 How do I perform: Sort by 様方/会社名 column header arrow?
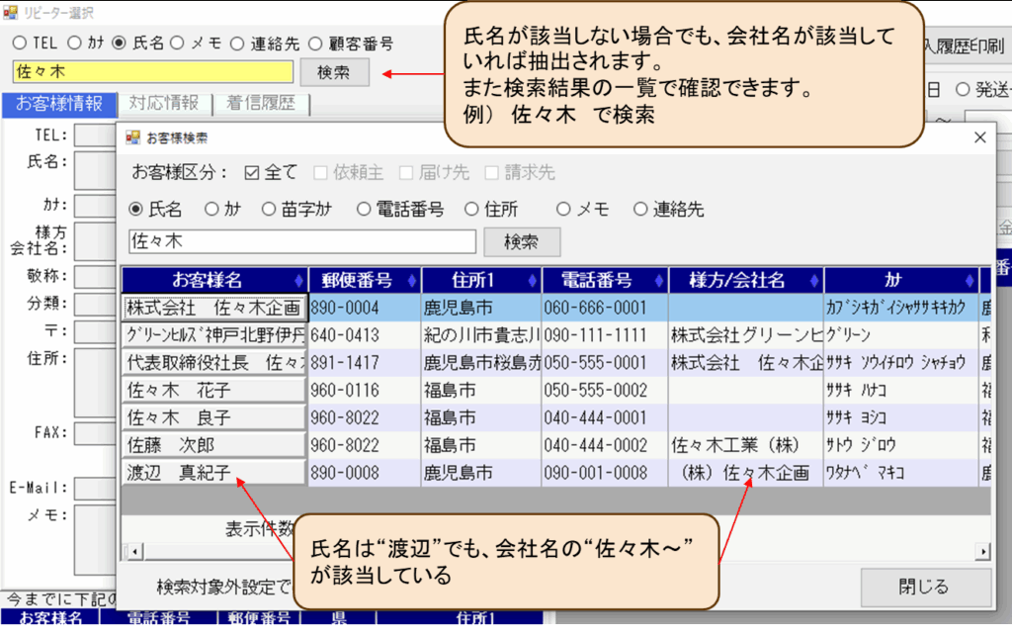[814, 281]
